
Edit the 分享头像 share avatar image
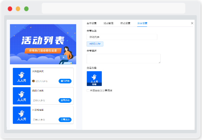[x=94, y=78]
